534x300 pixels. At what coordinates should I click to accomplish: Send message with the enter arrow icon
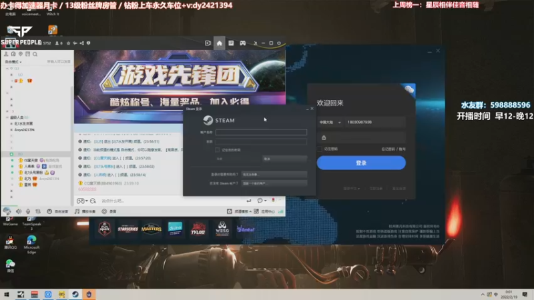point(249,201)
